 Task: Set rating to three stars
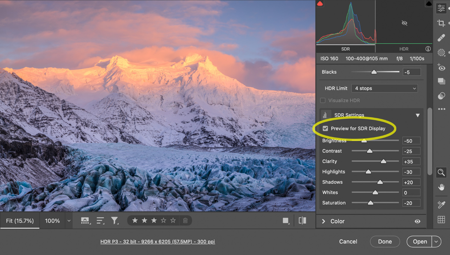(154, 220)
